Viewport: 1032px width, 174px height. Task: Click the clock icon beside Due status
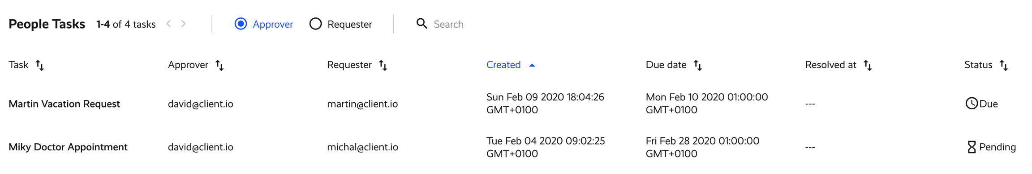tap(971, 104)
